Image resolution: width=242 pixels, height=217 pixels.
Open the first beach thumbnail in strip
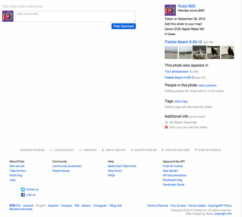coord(171,52)
